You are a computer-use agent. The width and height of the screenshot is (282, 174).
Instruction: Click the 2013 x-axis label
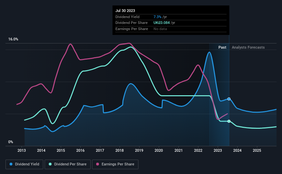pyautogui.click(x=22, y=150)
